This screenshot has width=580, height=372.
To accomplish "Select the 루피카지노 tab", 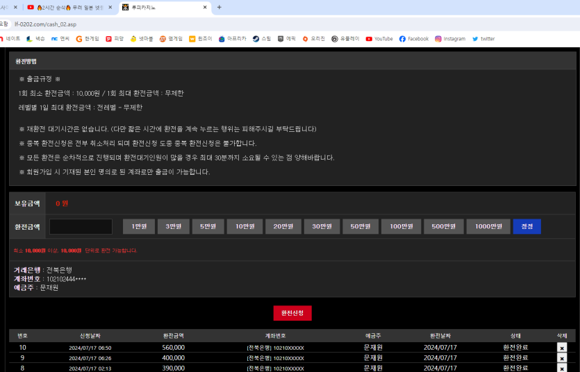I will click(160, 8).
